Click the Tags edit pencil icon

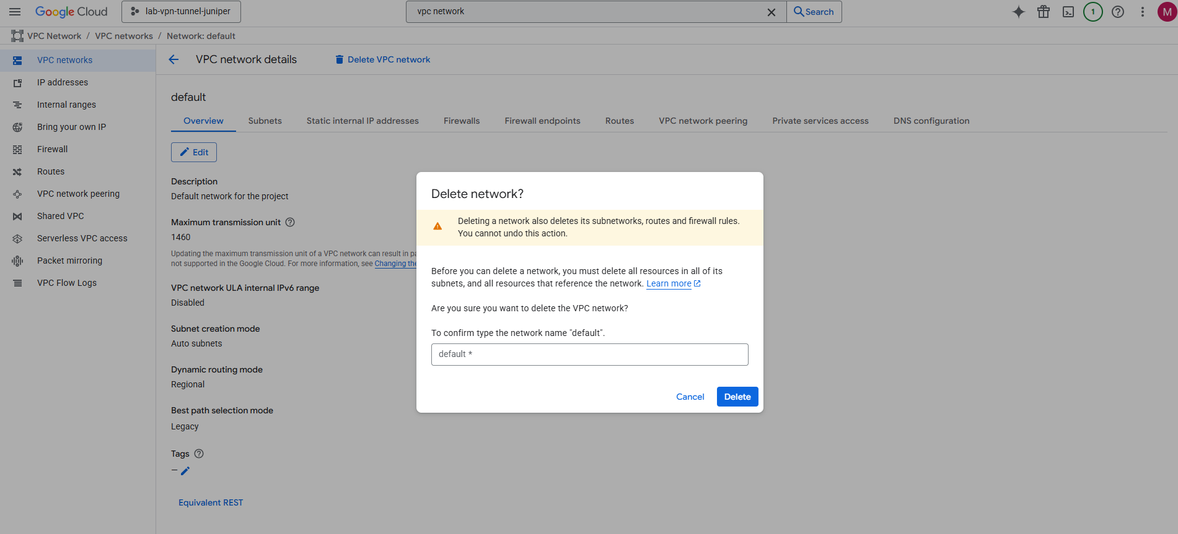tap(185, 471)
